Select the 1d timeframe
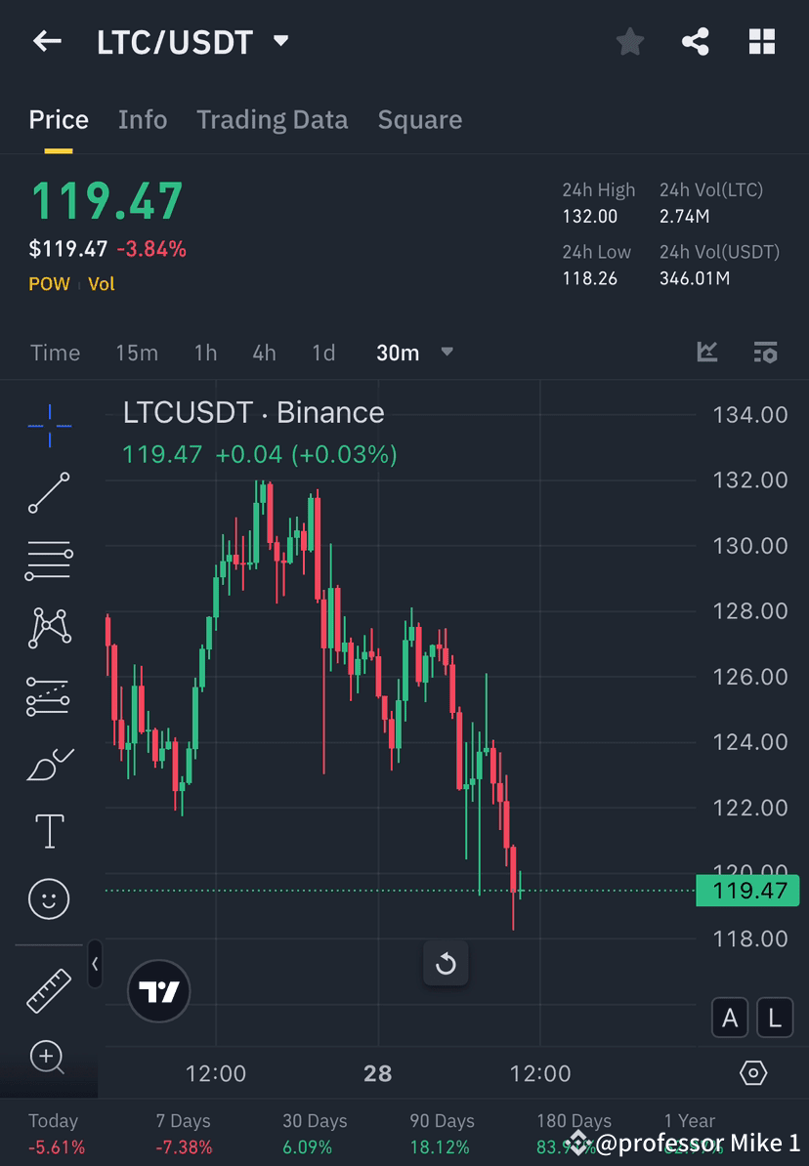The image size is (809, 1166). coord(323,354)
